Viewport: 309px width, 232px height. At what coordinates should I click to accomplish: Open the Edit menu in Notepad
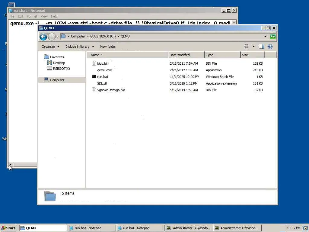click(x=21, y=16)
